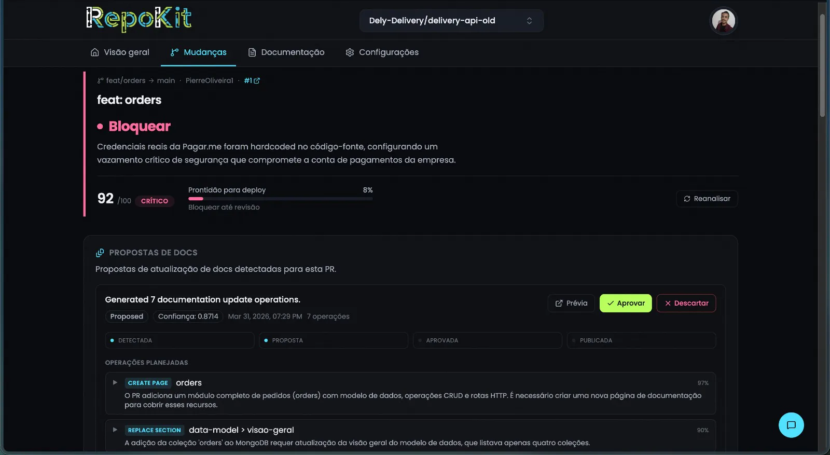This screenshot has width=830, height=455.
Task: Click the 90% confidence value of data-model
Action: click(x=703, y=430)
